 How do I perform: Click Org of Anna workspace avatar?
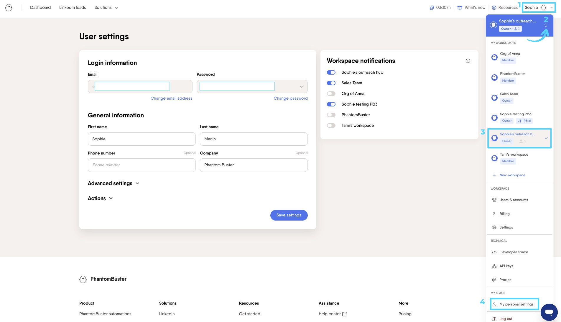(x=495, y=57)
